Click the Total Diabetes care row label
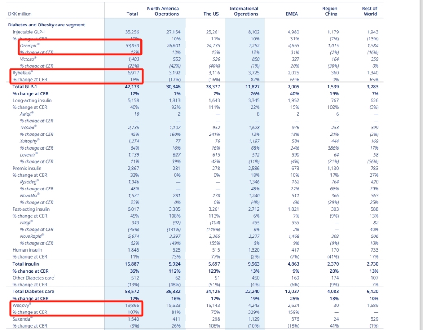The width and height of the screenshot is (423, 330). (x=34, y=291)
